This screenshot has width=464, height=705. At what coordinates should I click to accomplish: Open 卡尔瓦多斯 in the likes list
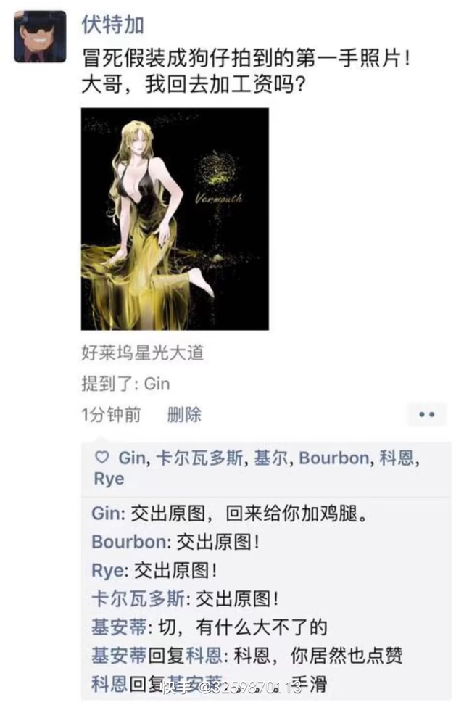pyautogui.click(x=199, y=458)
